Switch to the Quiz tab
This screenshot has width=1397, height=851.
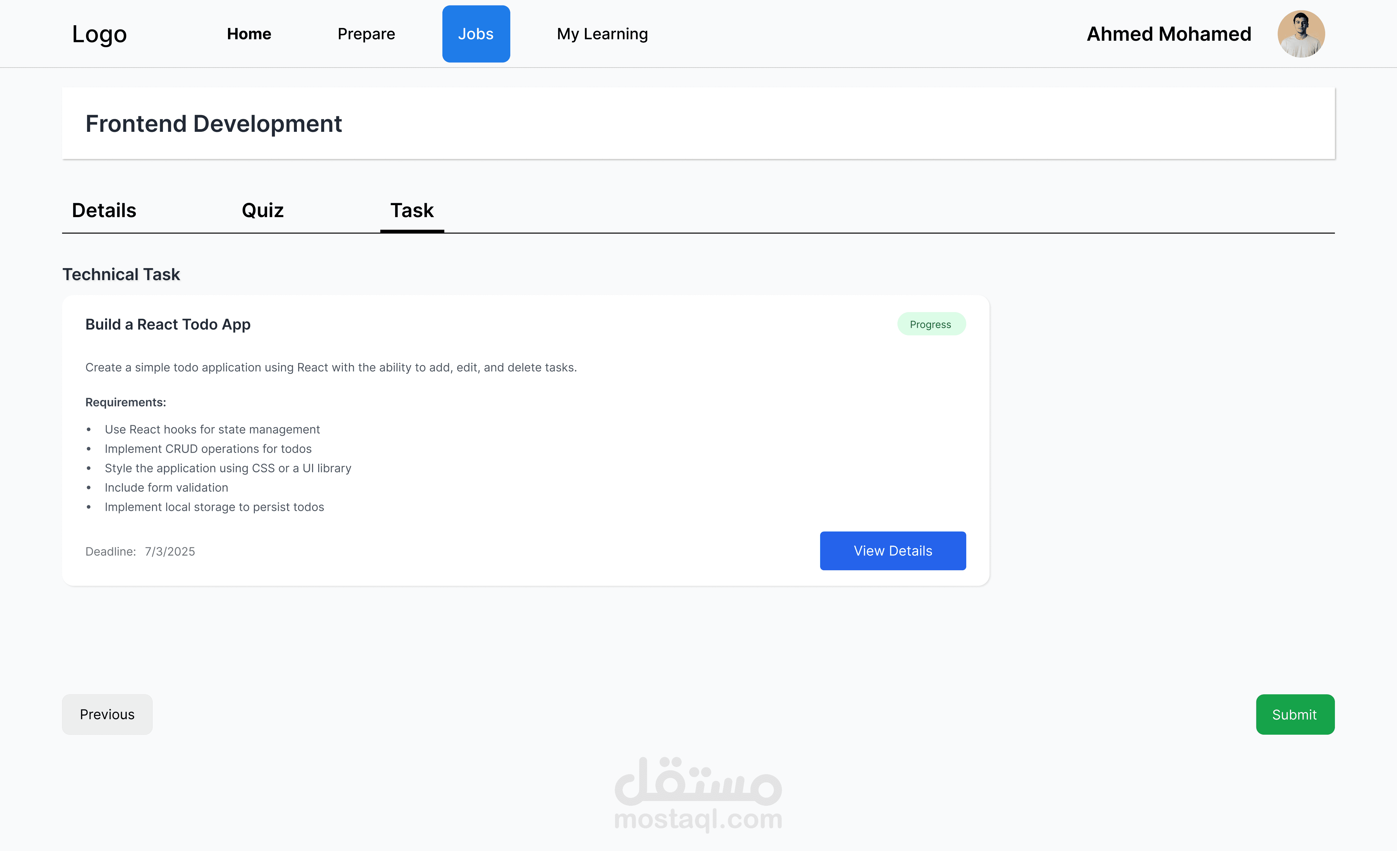pos(263,210)
